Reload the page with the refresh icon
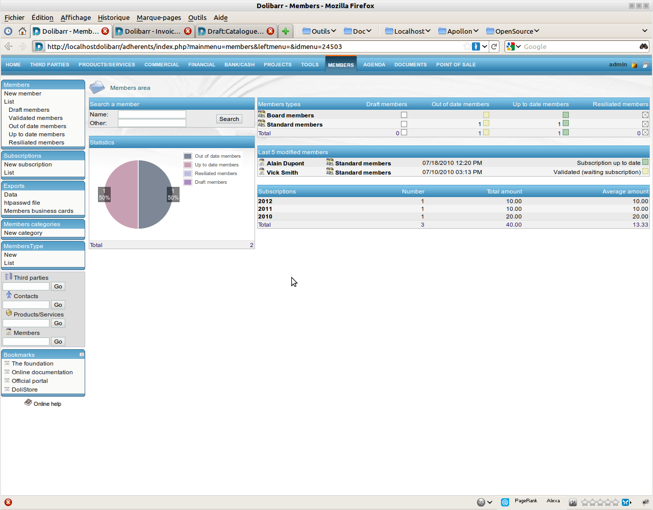 494,46
